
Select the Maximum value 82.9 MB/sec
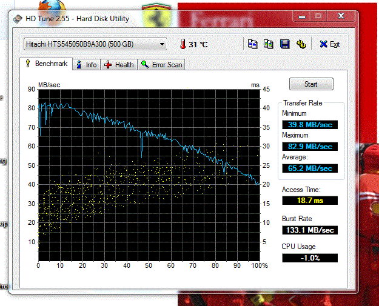click(310, 147)
